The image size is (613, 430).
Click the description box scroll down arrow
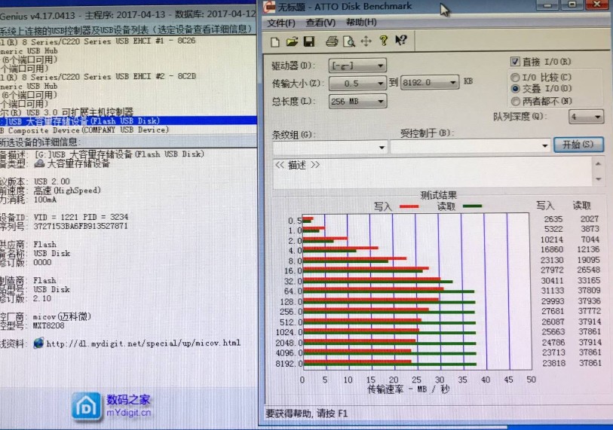pos(598,179)
